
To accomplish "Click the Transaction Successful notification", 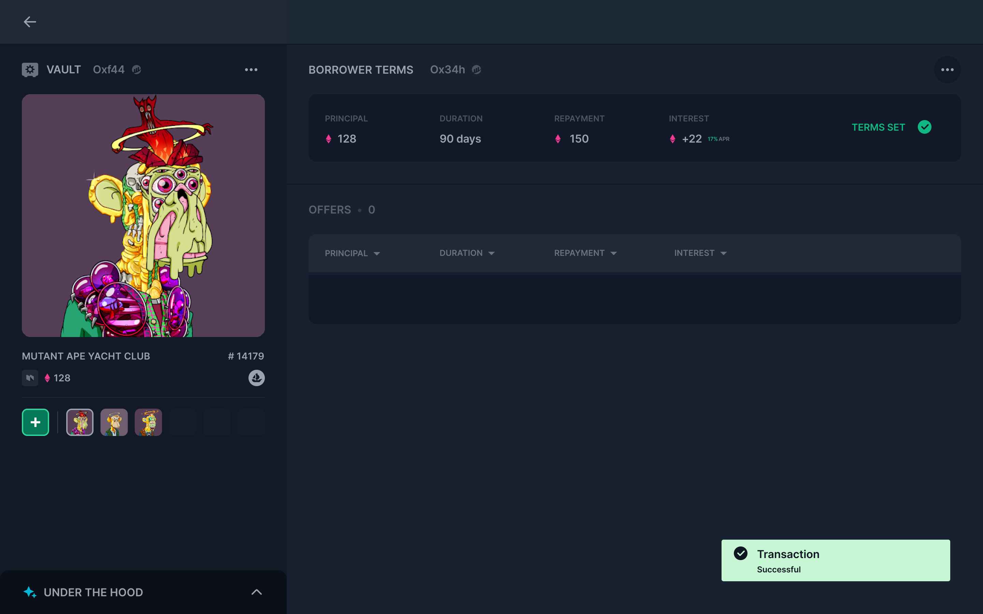I will 835,560.
